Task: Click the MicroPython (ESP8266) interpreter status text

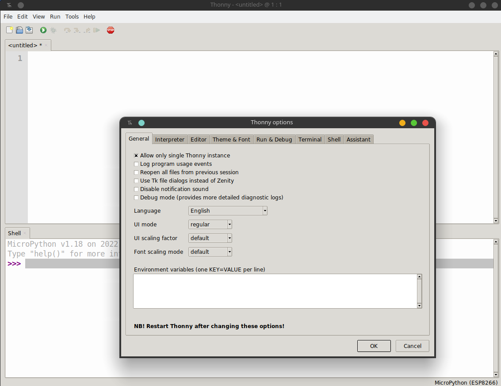Action: click(x=466, y=382)
